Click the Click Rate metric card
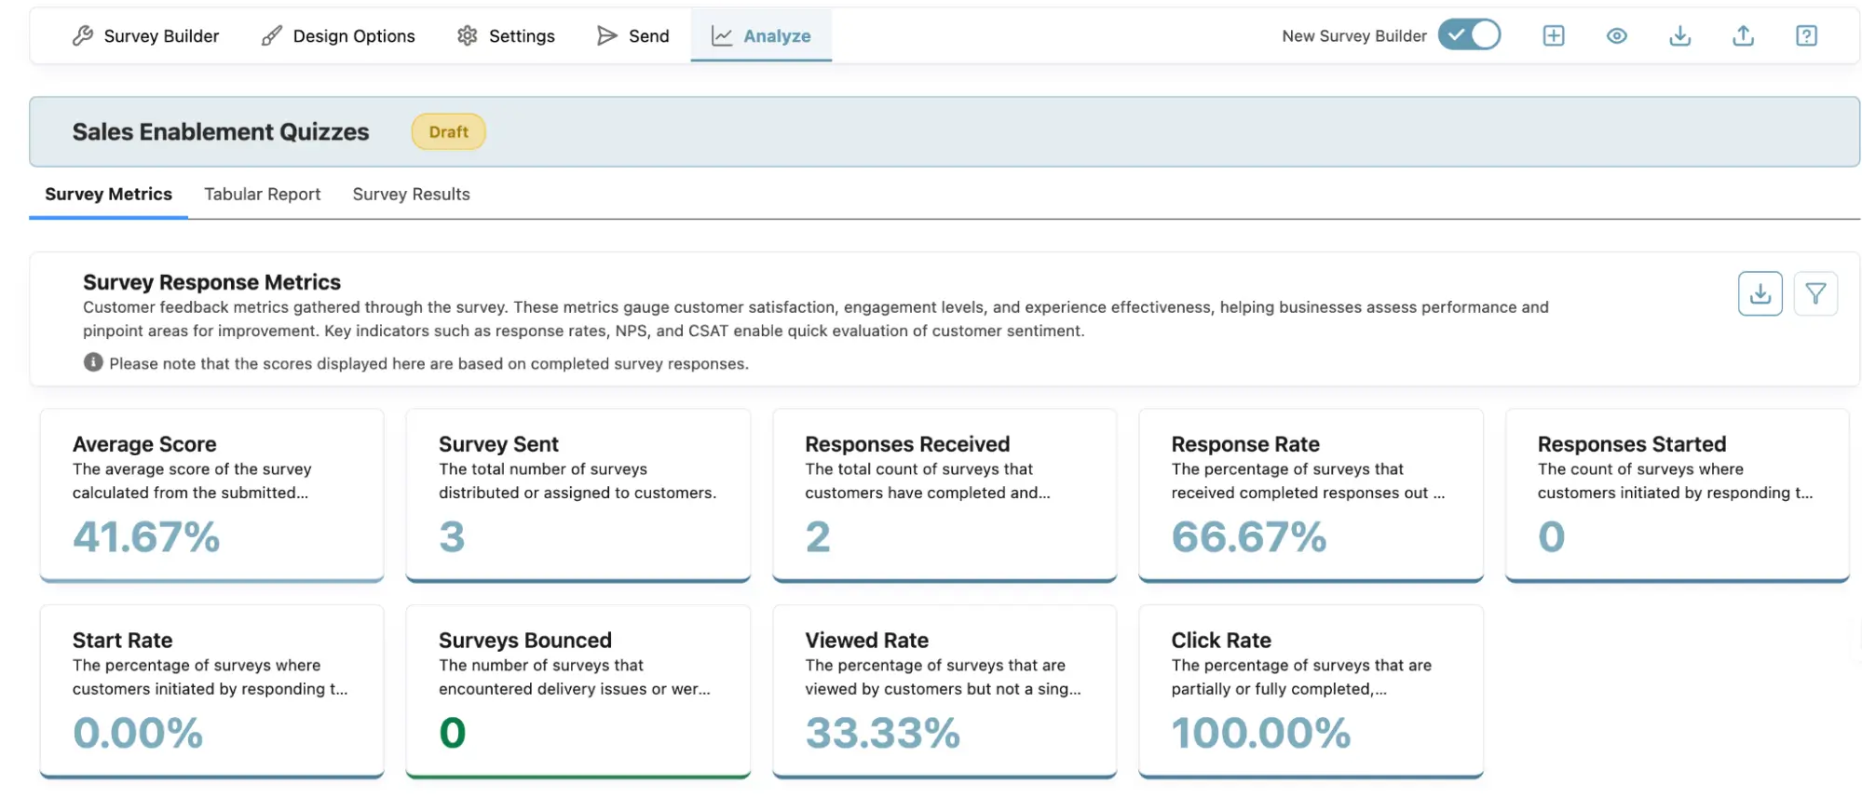The height and width of the screenshot is (798, 1862). 1310,691
